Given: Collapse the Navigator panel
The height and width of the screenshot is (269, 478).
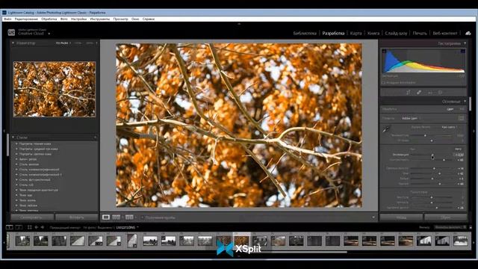Looking at the screenshot, I should point(13,43).
